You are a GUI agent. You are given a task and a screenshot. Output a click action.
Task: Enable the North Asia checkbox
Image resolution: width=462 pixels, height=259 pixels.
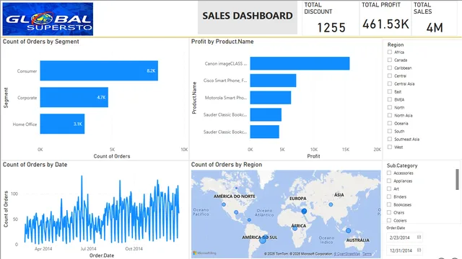coord(390,115)
